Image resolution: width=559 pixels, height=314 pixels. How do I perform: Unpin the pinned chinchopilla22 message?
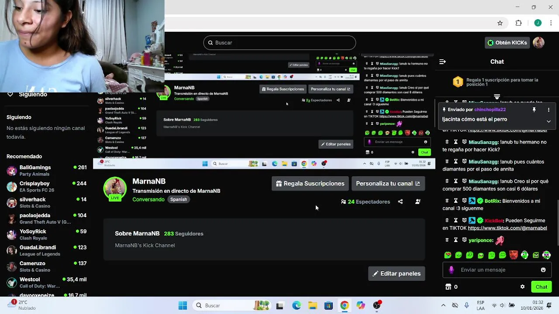534,110
